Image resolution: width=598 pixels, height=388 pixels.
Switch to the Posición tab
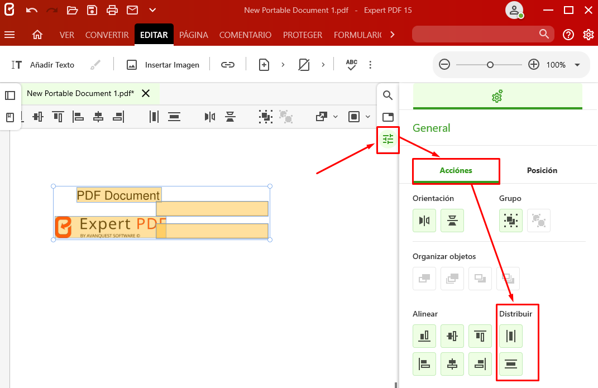coord(542,170)
